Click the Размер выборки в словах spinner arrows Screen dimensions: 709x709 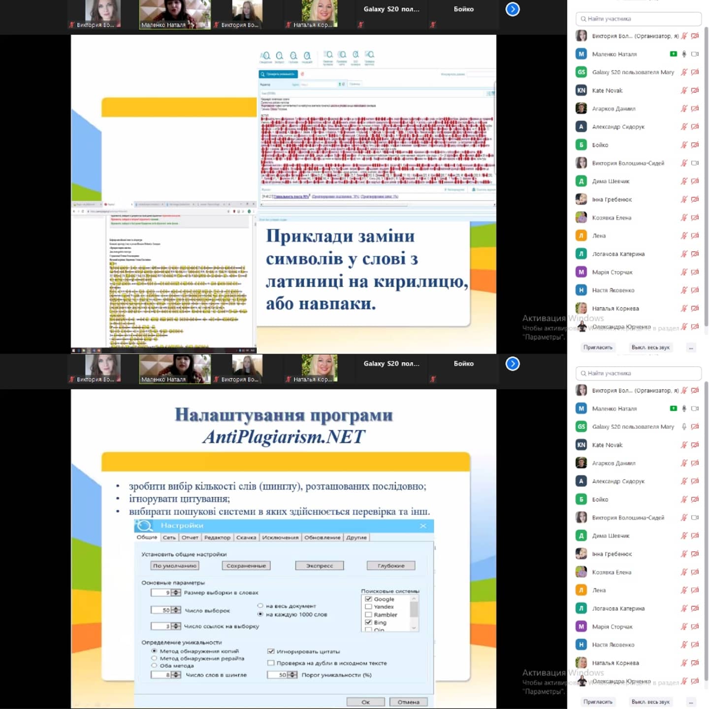176,592
